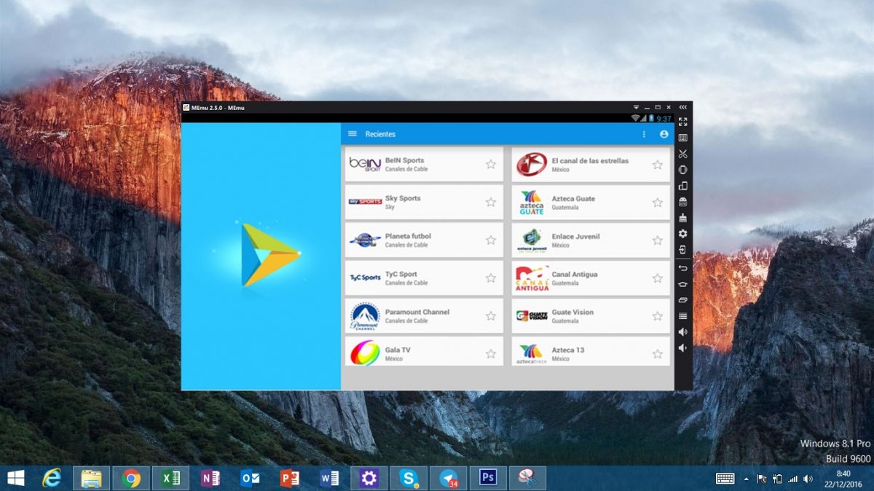Select the TyC Sports logo
874x491 pixels.
[x=365, y=278]
